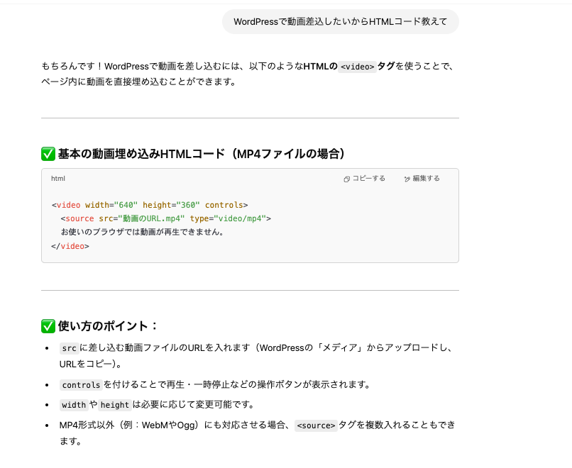The width and height of the screenshot is (572, 468).
Task: Select the inline code chip height
Action: [114, 405]
